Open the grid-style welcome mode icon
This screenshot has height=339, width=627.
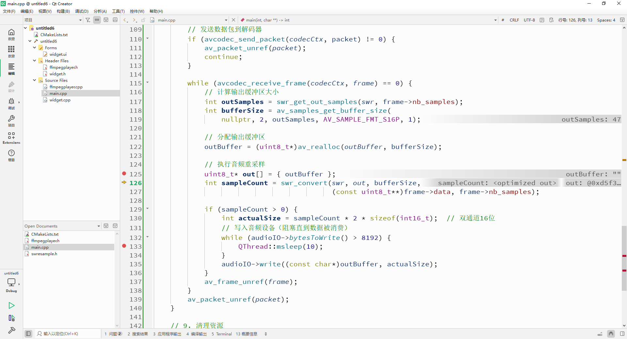pos(11,52)
